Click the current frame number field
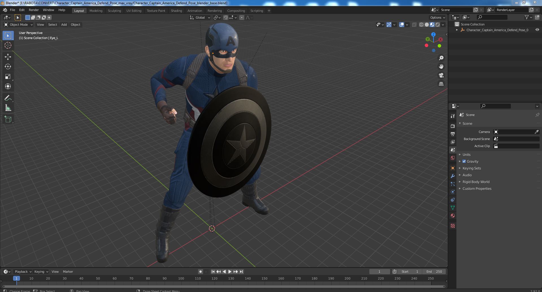542x292 pixels. [x=379, y=272]
